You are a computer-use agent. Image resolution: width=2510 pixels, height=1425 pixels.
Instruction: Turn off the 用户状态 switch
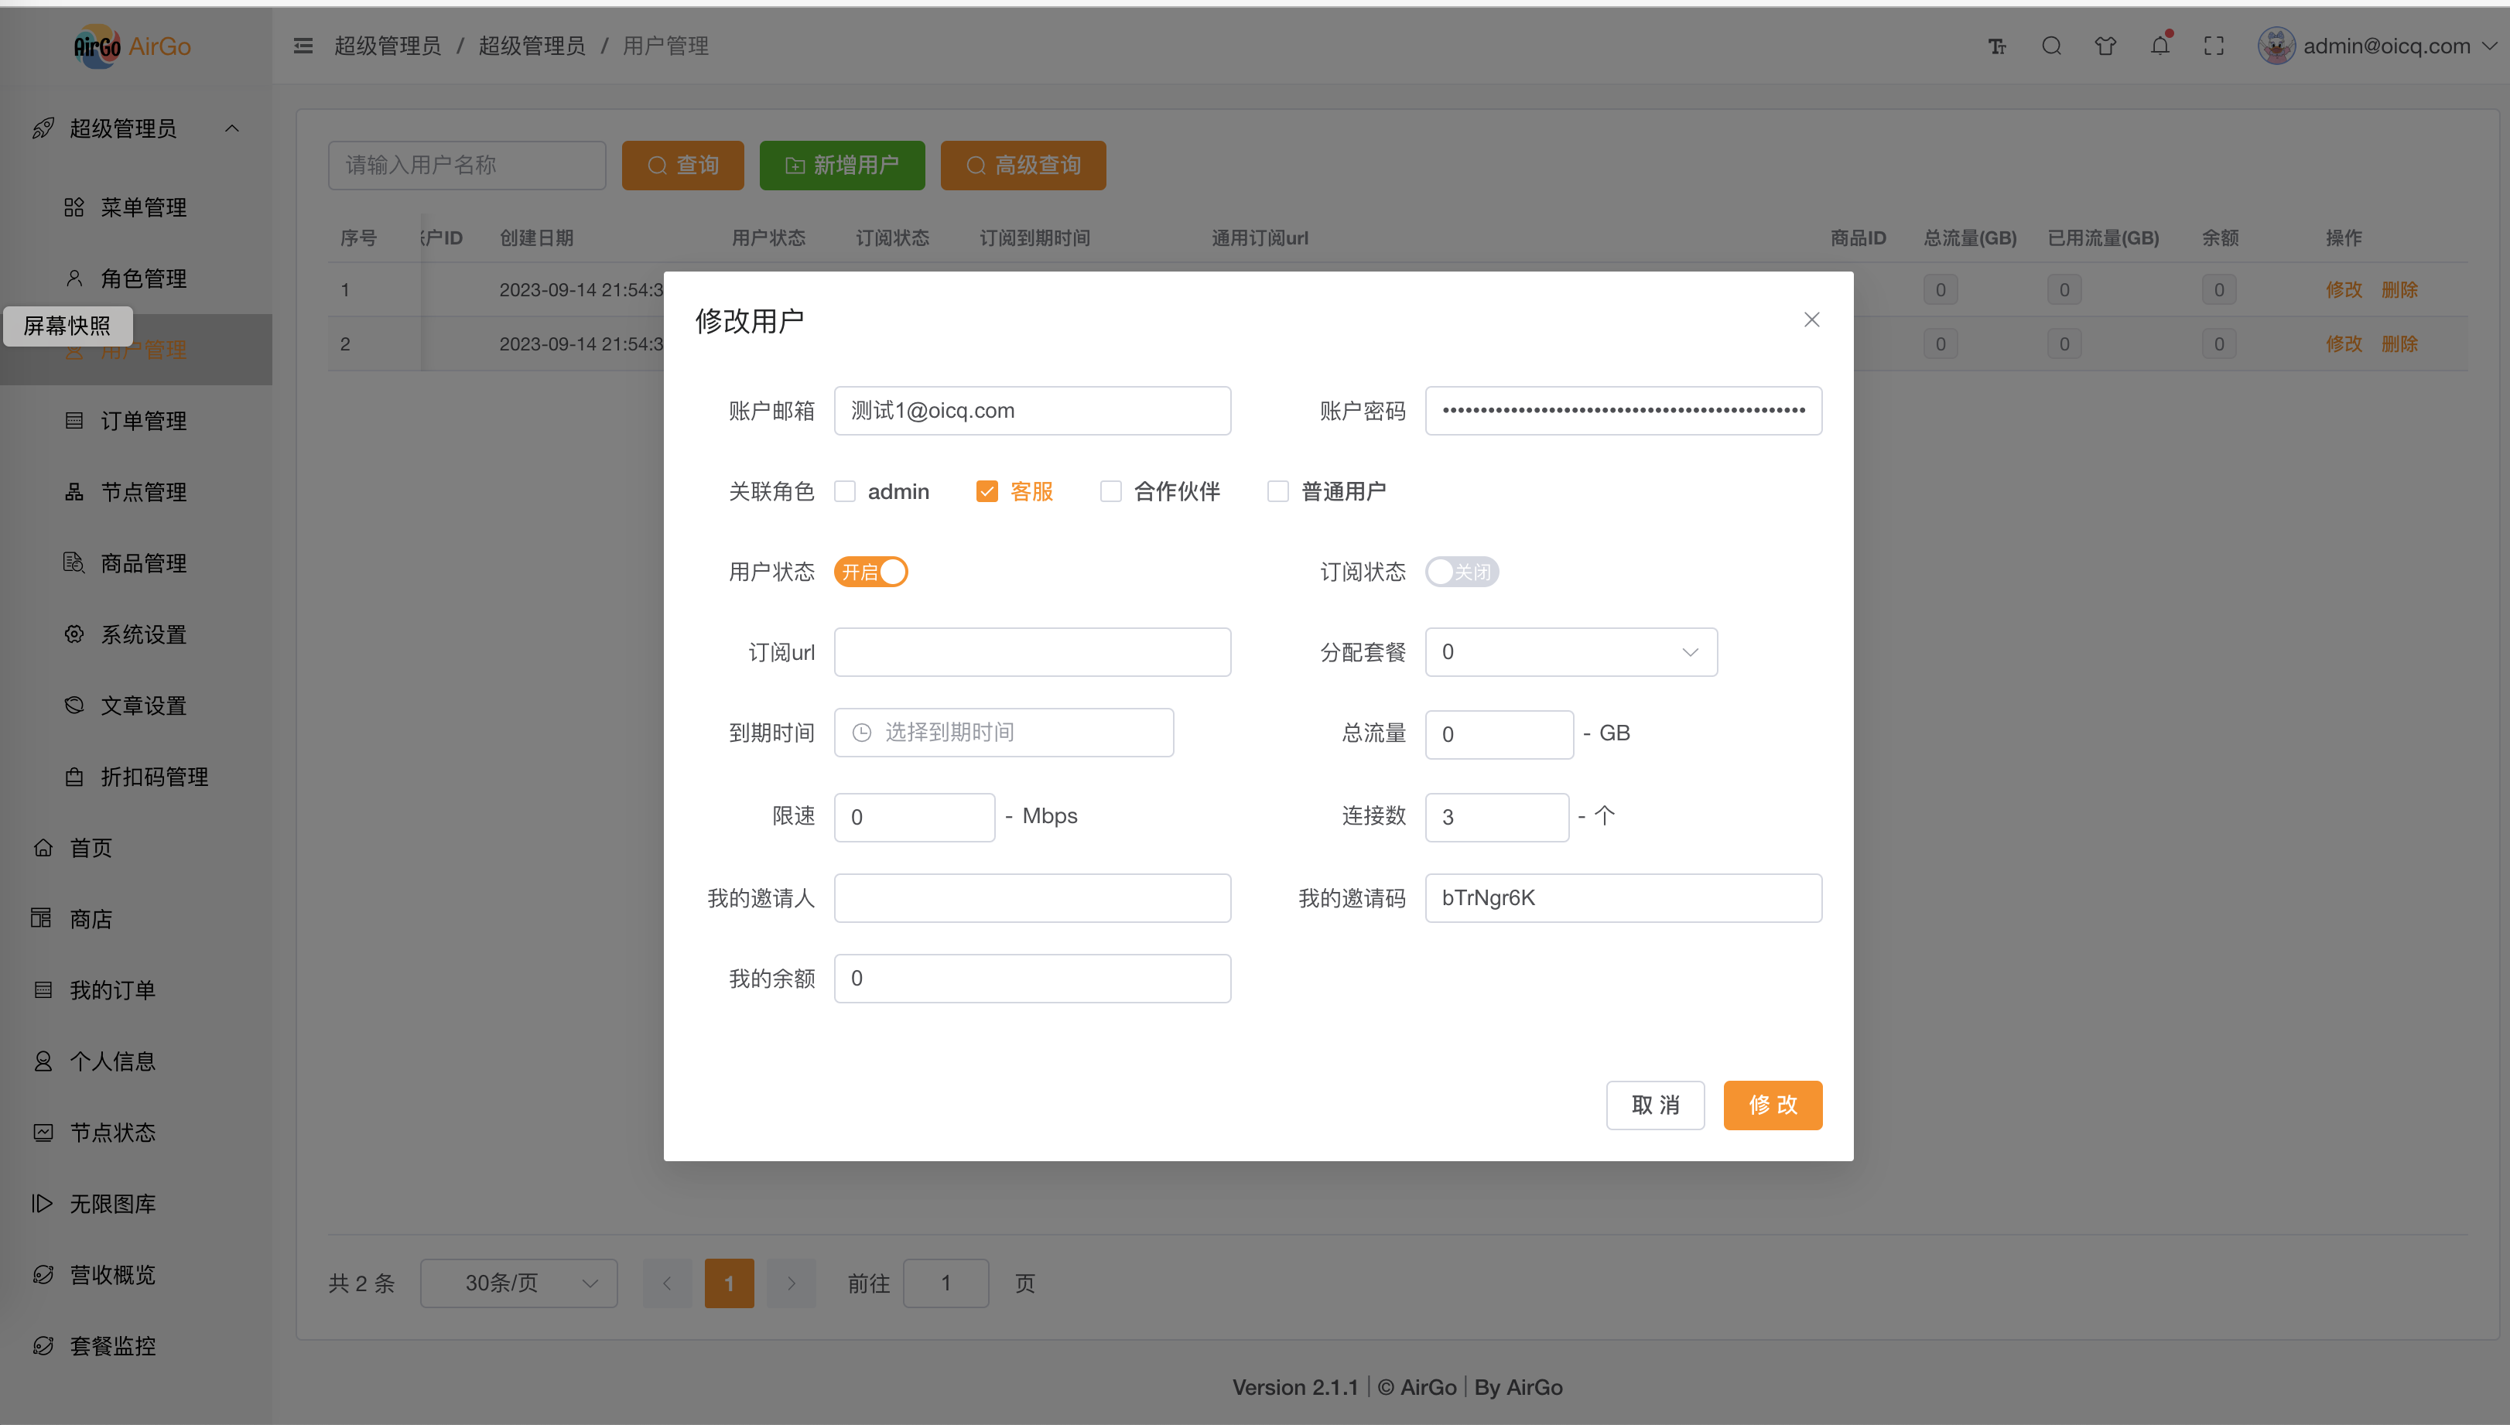coord(871,572)
